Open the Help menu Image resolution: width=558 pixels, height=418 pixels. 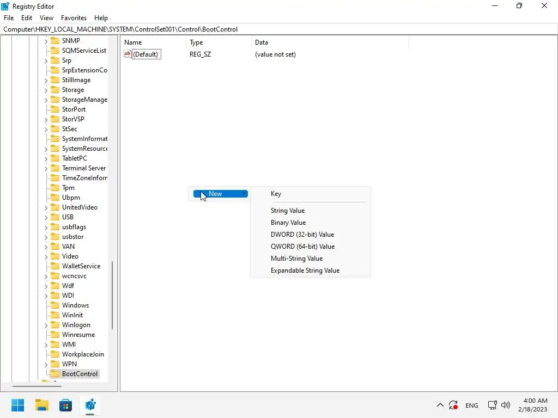click(x=101, y=18)
